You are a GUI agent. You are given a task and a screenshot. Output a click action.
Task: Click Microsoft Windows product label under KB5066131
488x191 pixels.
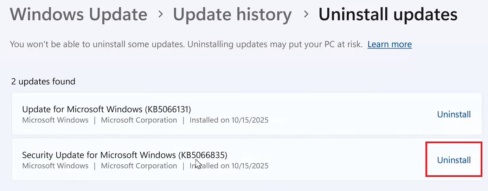(55, 120)
